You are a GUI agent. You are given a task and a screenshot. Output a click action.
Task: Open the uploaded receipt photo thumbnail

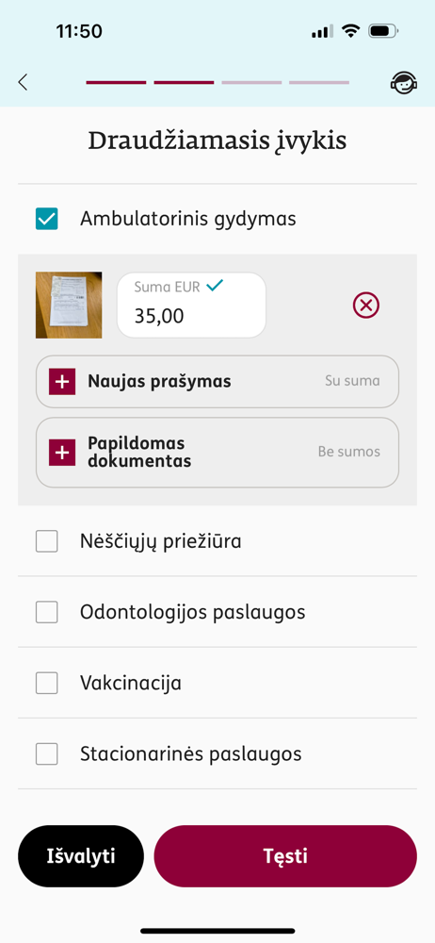(69, 306)
